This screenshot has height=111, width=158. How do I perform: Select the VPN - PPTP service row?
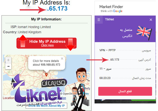click(x=125, y=50)
